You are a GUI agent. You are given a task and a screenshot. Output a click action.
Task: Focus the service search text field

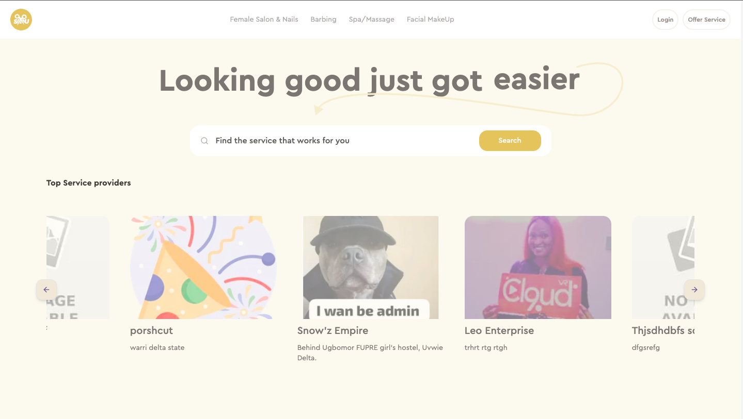click(x=341, y=141)
